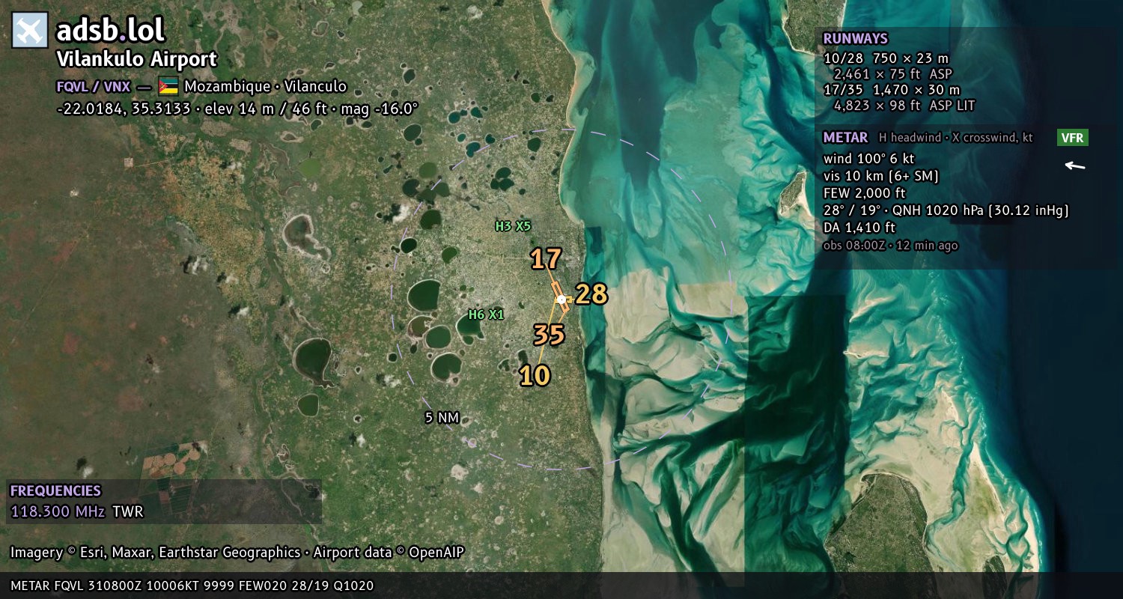Select the wind 100° 6 kt reading
1123x599 pixels.
tap(868, 159)
